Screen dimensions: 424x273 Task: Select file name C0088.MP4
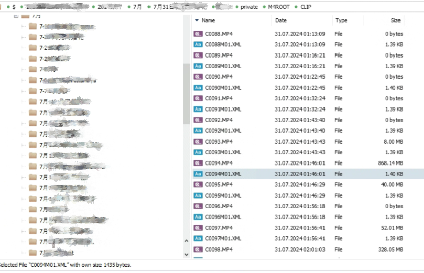(x=218, y=34)
